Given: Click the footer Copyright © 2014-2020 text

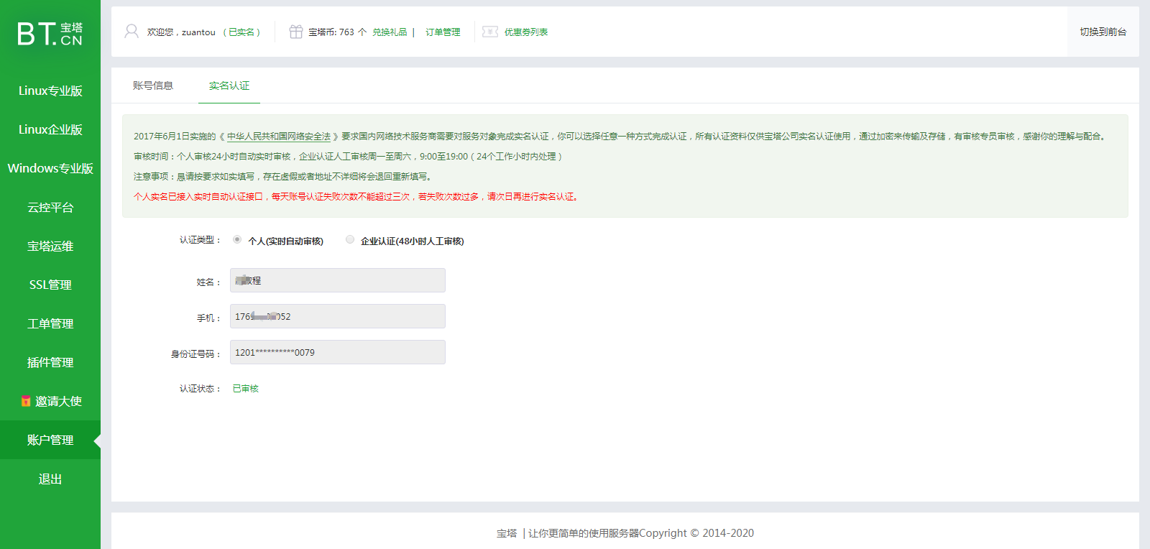Looking at the screenshot, I should tap(696, 533).
